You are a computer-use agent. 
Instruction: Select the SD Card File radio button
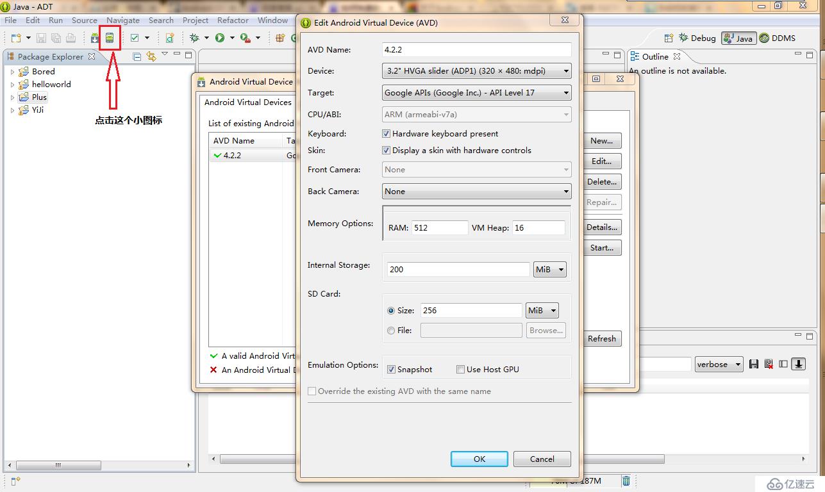pos(391,331)
